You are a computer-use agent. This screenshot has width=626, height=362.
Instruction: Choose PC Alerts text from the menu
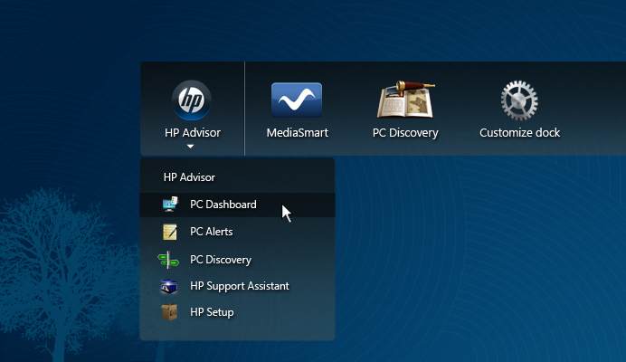coord(211,232)
